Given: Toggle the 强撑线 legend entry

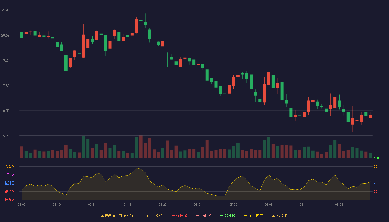Looking at the screenshot, I should (228, 215).
